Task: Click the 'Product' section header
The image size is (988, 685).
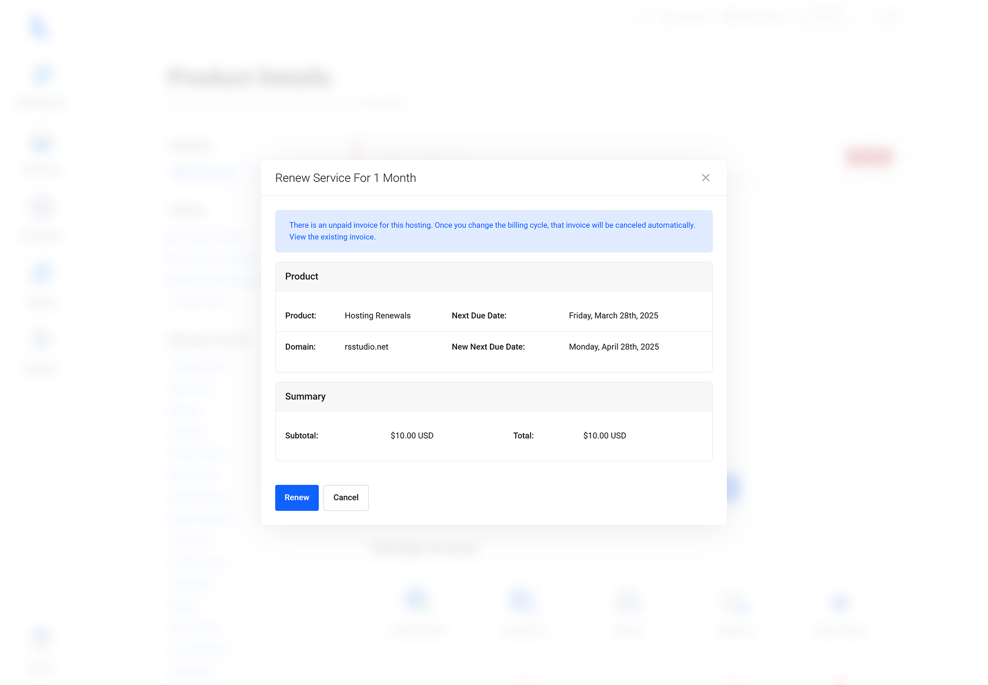Action: point(493,277)
